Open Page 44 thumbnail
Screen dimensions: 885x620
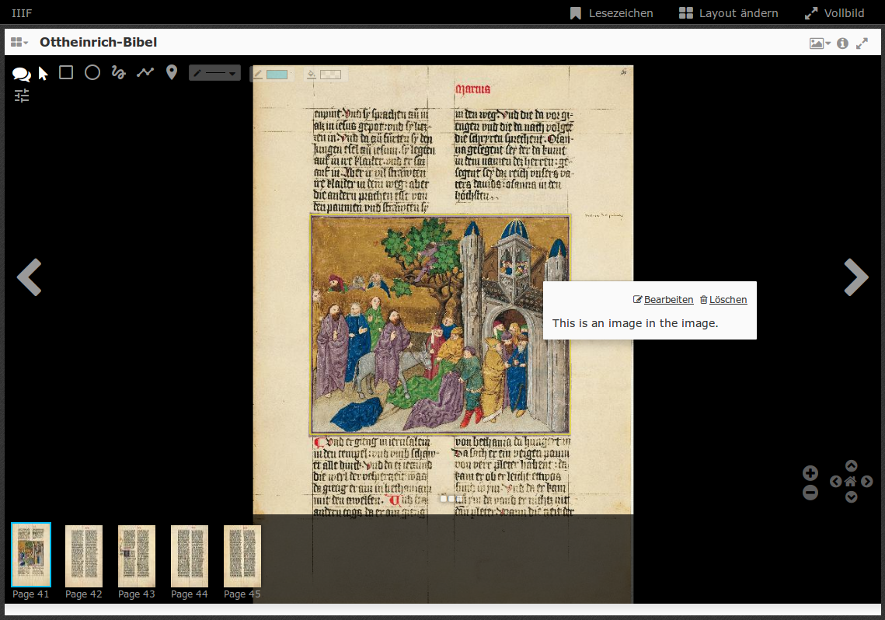pyautogui.click(x=189, y=556)
